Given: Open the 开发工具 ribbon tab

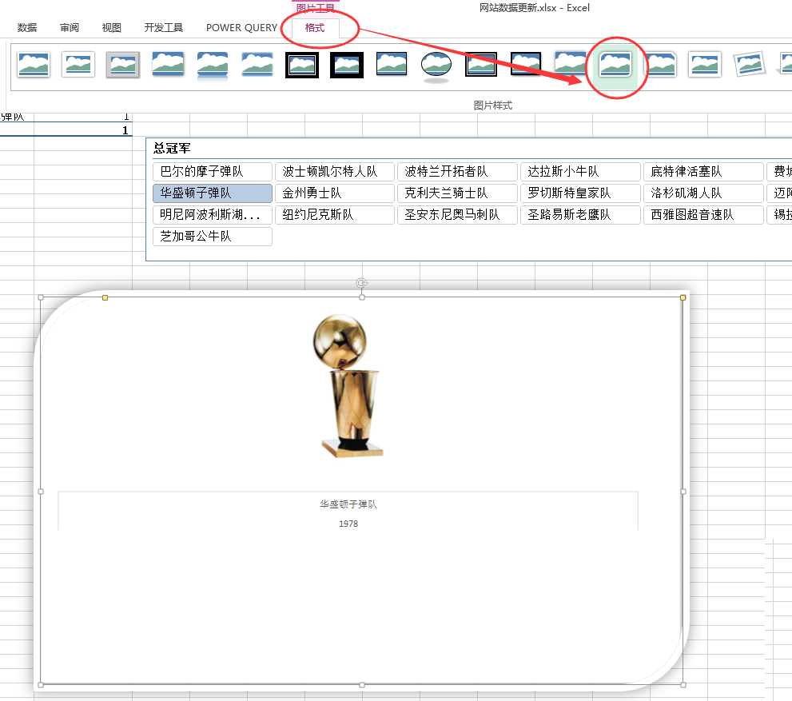Looking at the screenshot, I should 164,28.
